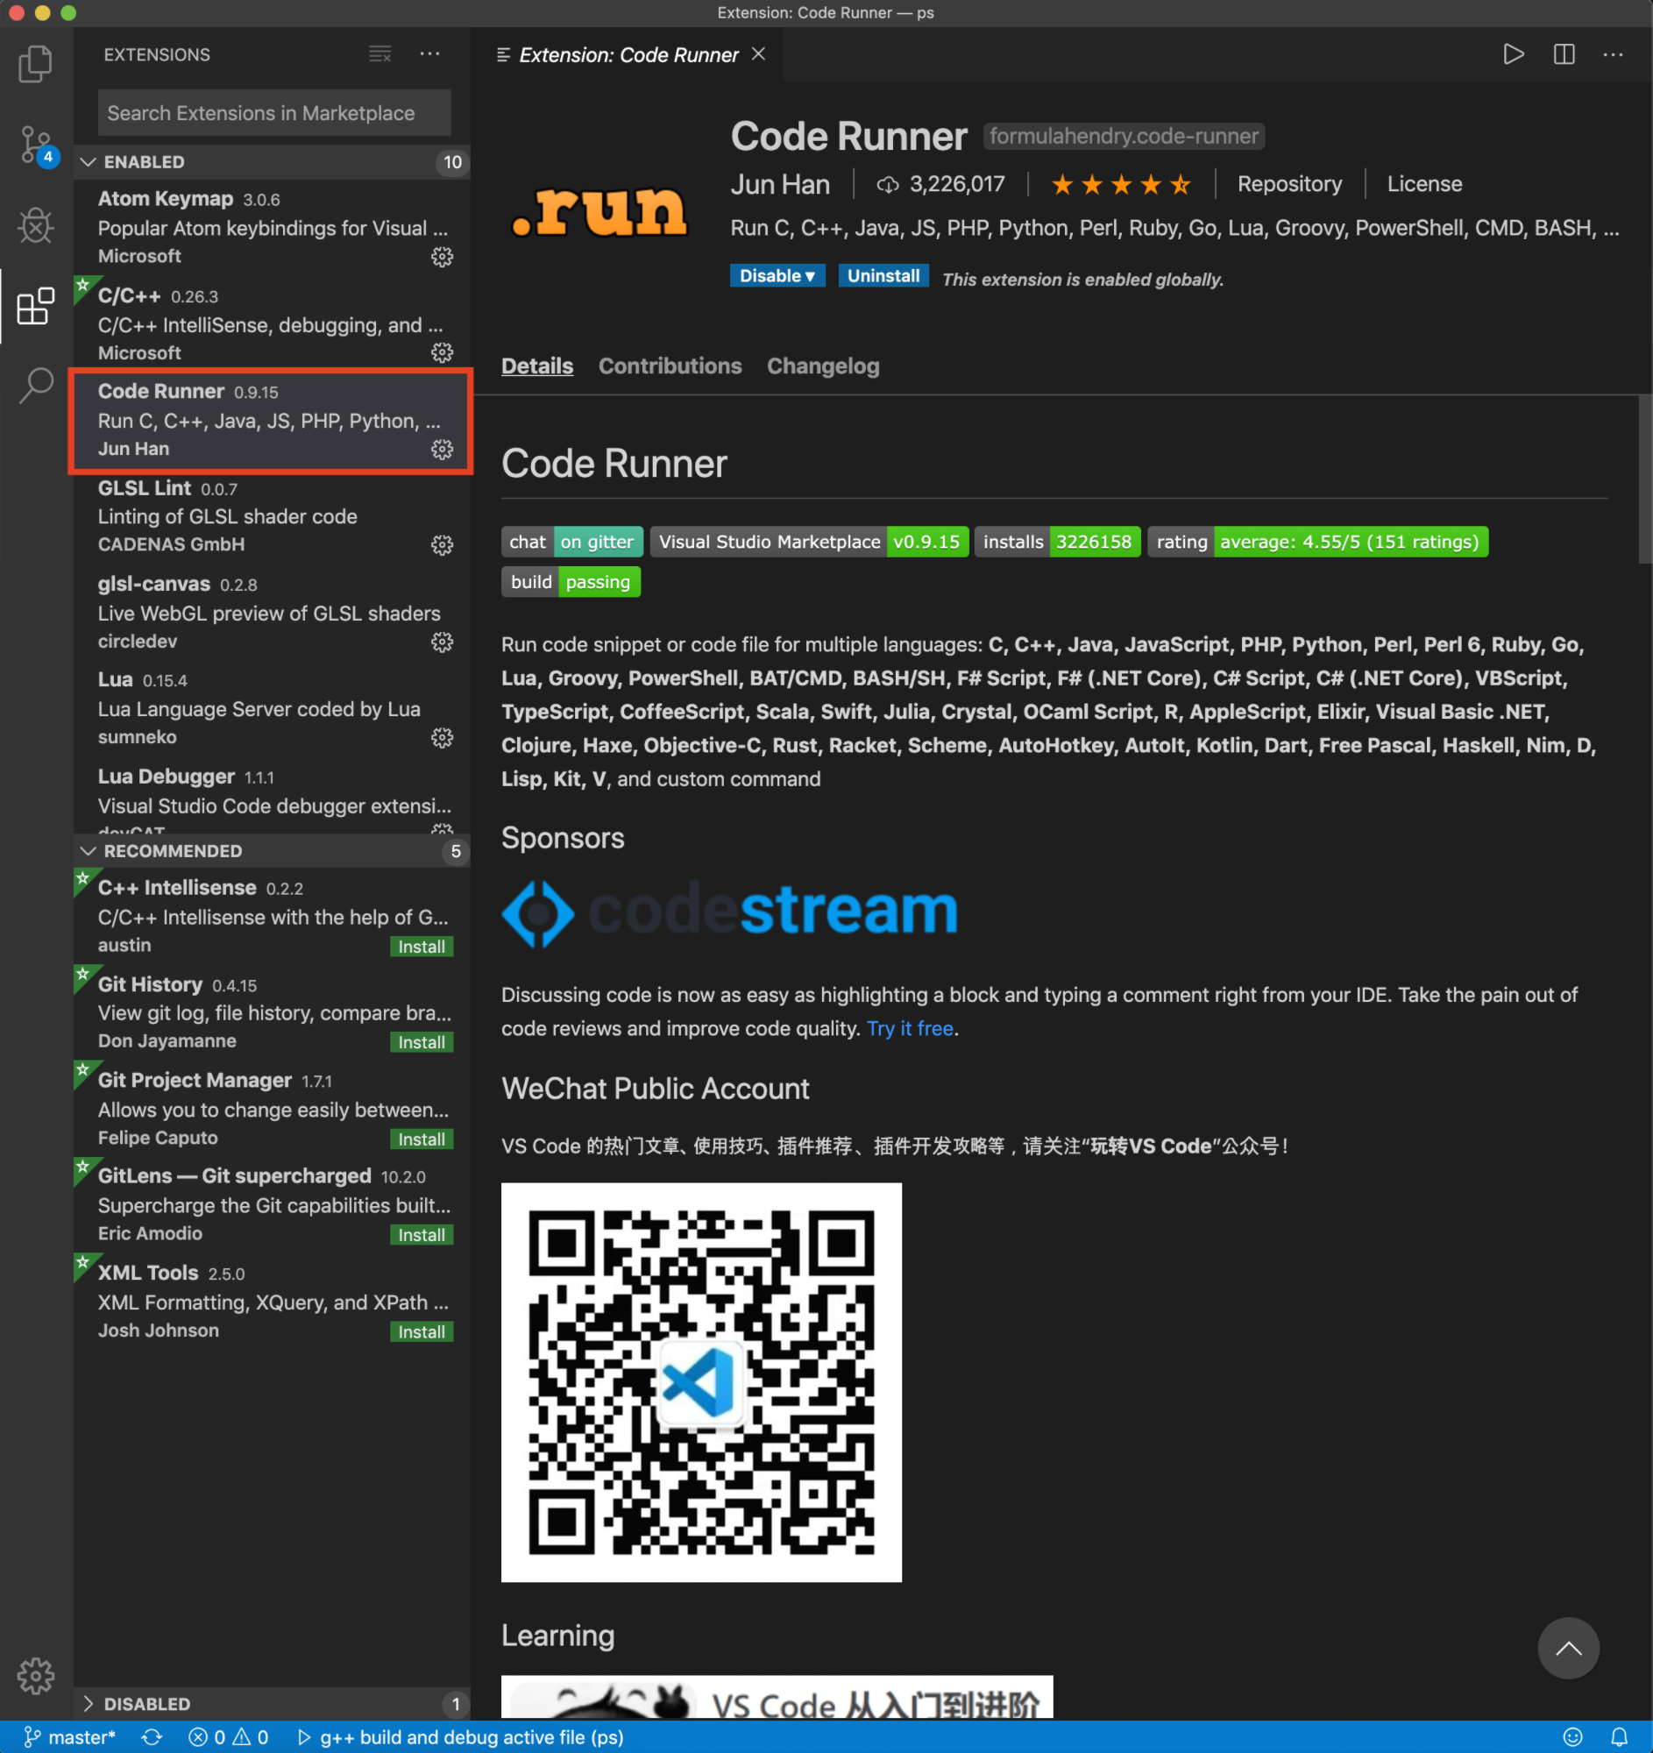This screenshot has width=1653, height=1753.
Task: Click the Code Runner .run logo
Action: click(599, 211)
